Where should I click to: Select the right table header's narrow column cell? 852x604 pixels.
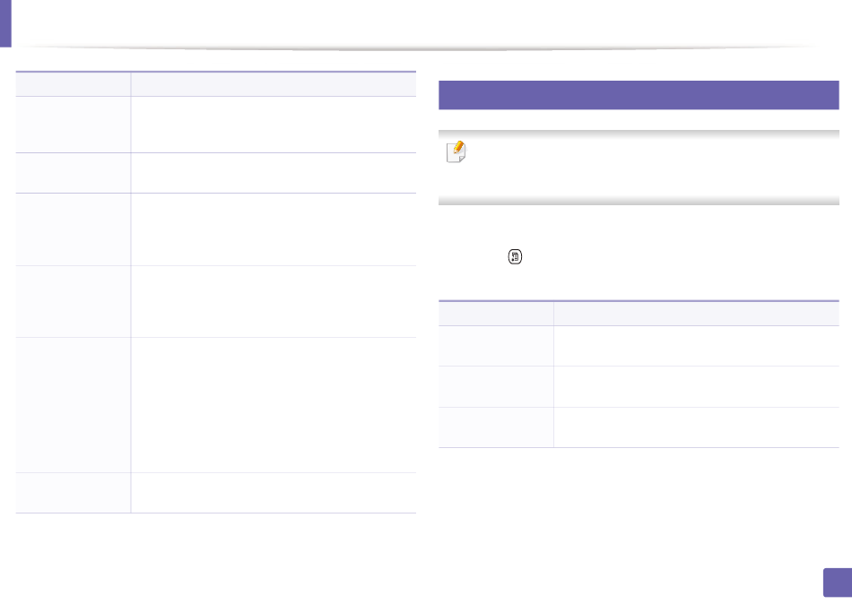pyautogui.click(x=496, y=314)
